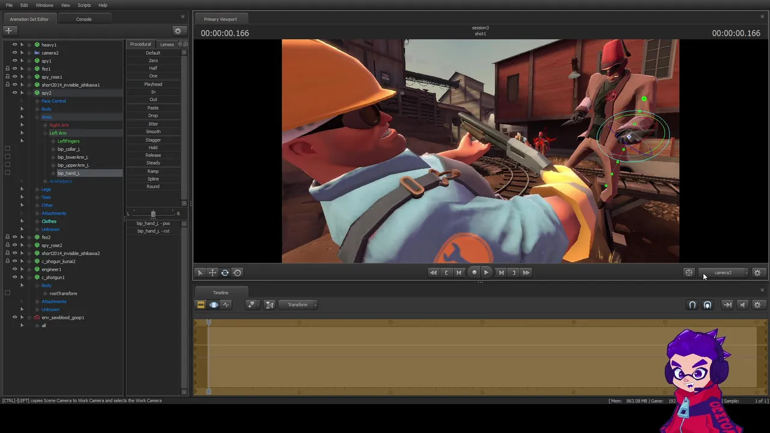
Task: Switch to the Console tab
Action: coord(84,19)
